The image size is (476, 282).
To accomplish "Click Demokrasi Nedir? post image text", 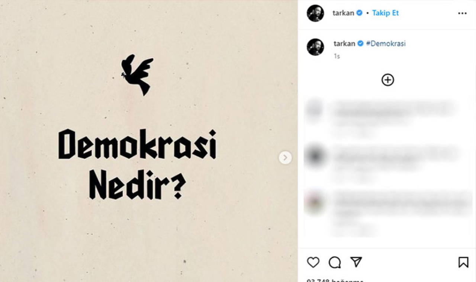I will pos(137,164).
